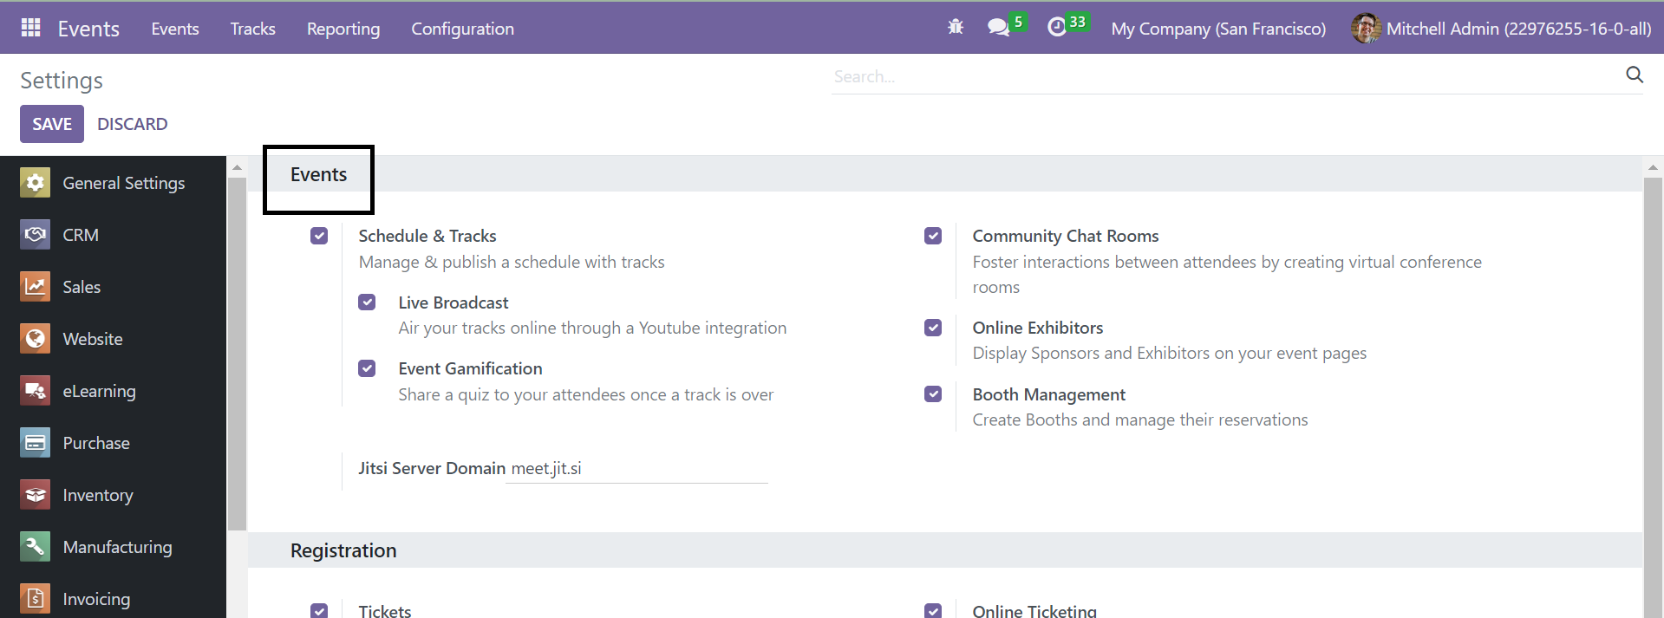Open the Events menu

(x=175, y=29)
